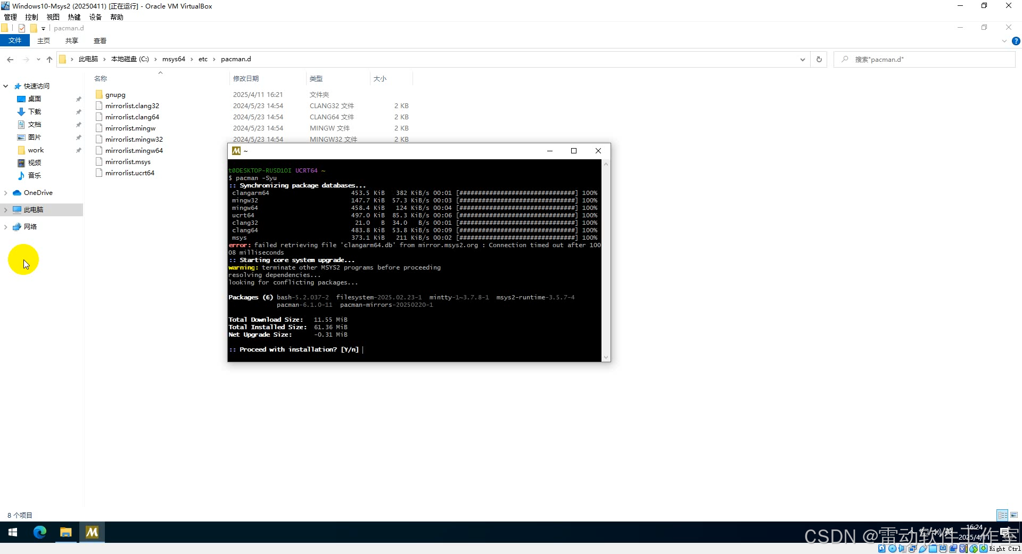Expand the OneDrive tree node
The width and height of the screenshot is (1022, 554).
click(x=6, y=193)
